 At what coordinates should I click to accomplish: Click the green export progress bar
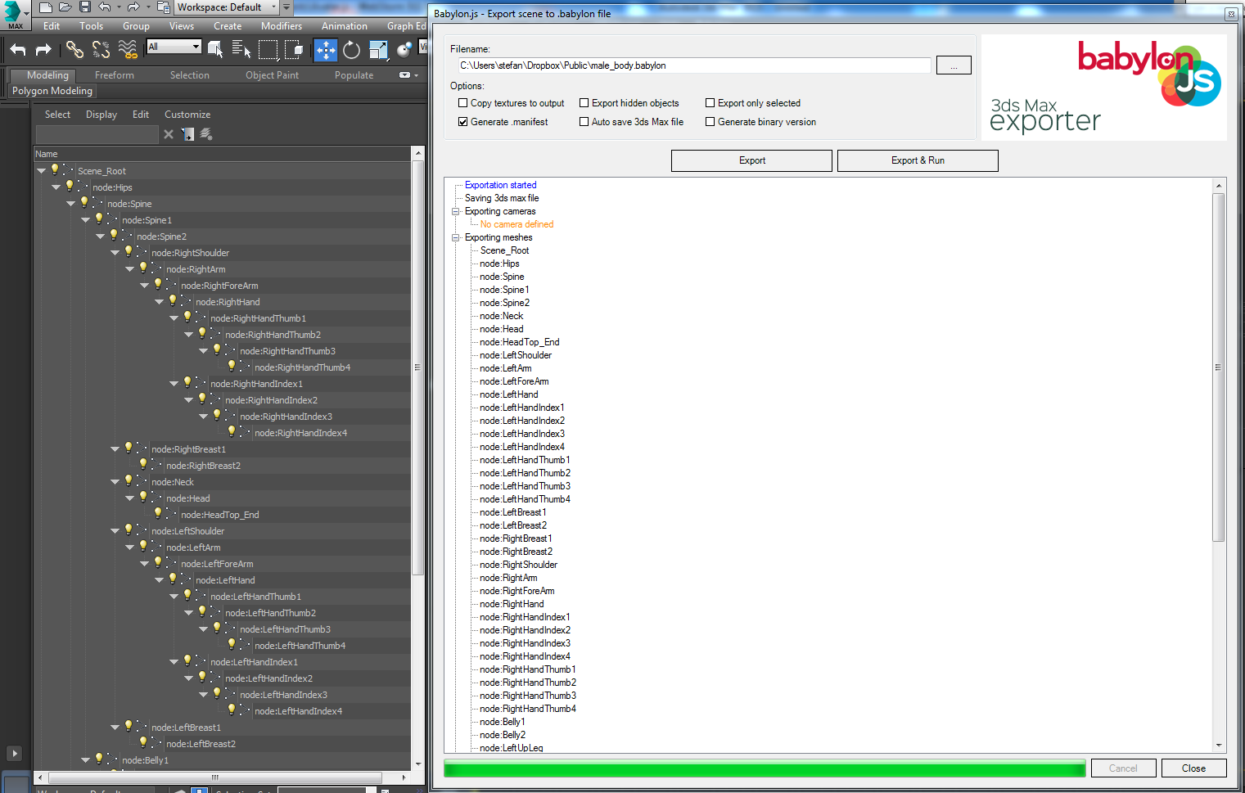coord(764,768)
